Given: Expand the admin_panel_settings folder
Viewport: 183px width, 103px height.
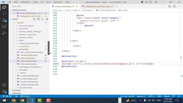Looking at the screenshot, I should tap(30, 31).
